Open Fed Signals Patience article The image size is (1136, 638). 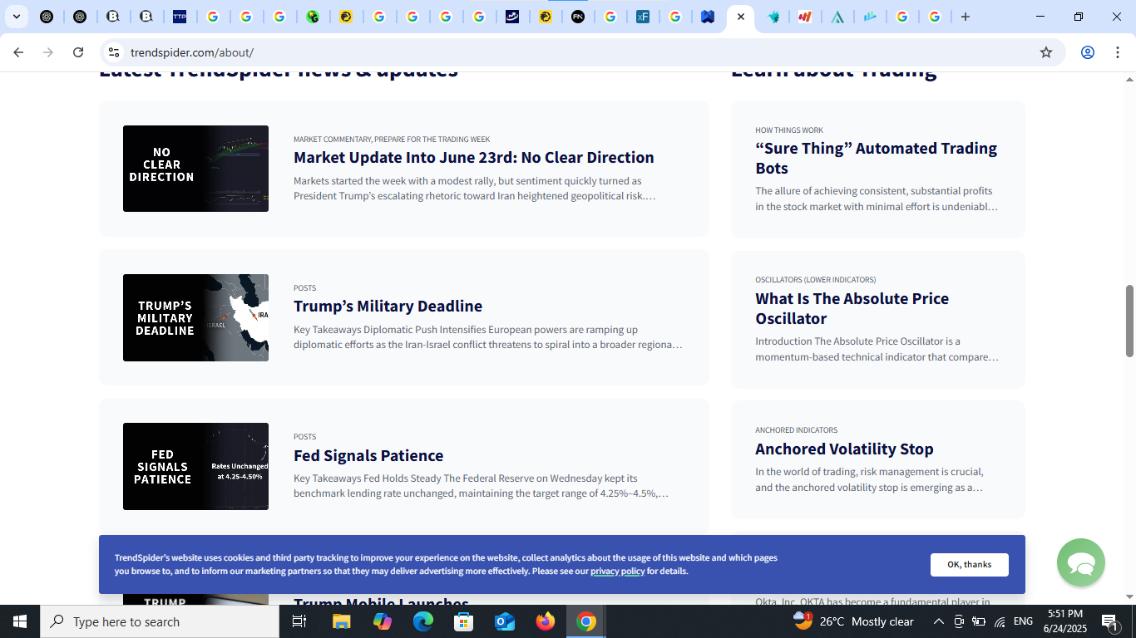pos(368,455)
